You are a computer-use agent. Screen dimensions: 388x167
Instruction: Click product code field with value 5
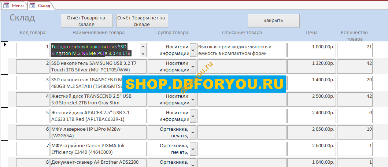point(33,116)
